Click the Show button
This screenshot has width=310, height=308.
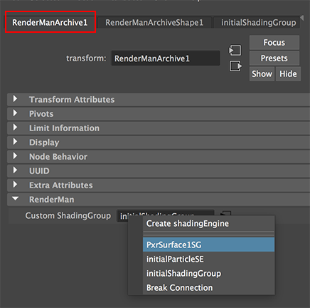pyautogui.click(x=262, y=74)
